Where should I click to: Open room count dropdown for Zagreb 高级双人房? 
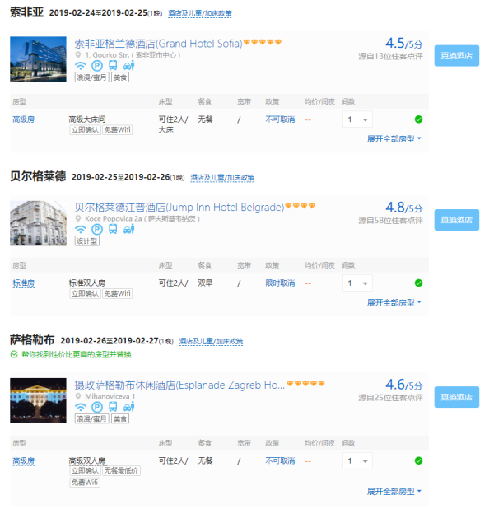tap(357, 461)
